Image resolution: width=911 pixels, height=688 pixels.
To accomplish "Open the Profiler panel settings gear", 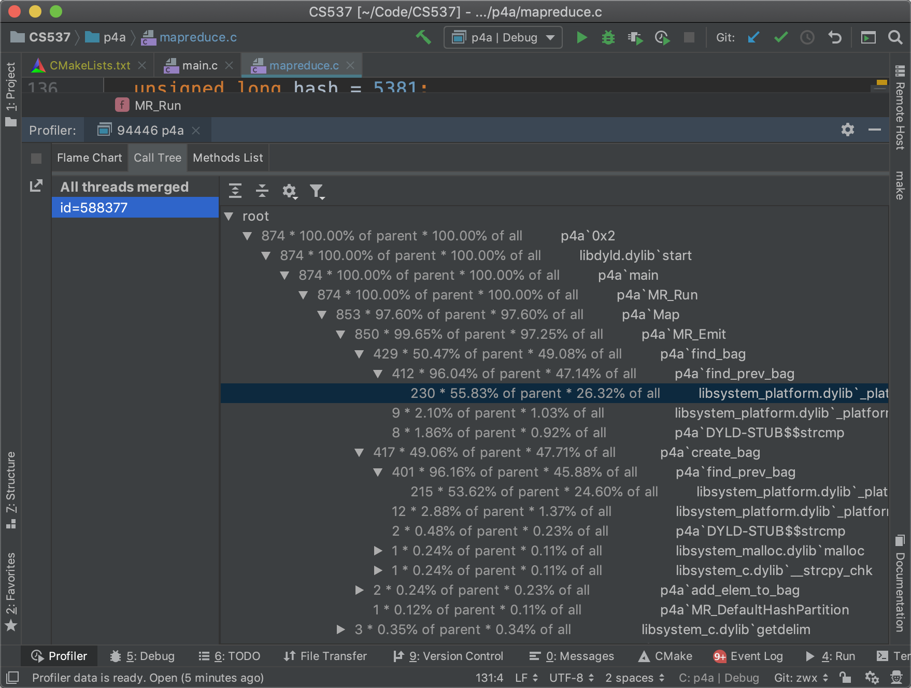I will point(847,130).
